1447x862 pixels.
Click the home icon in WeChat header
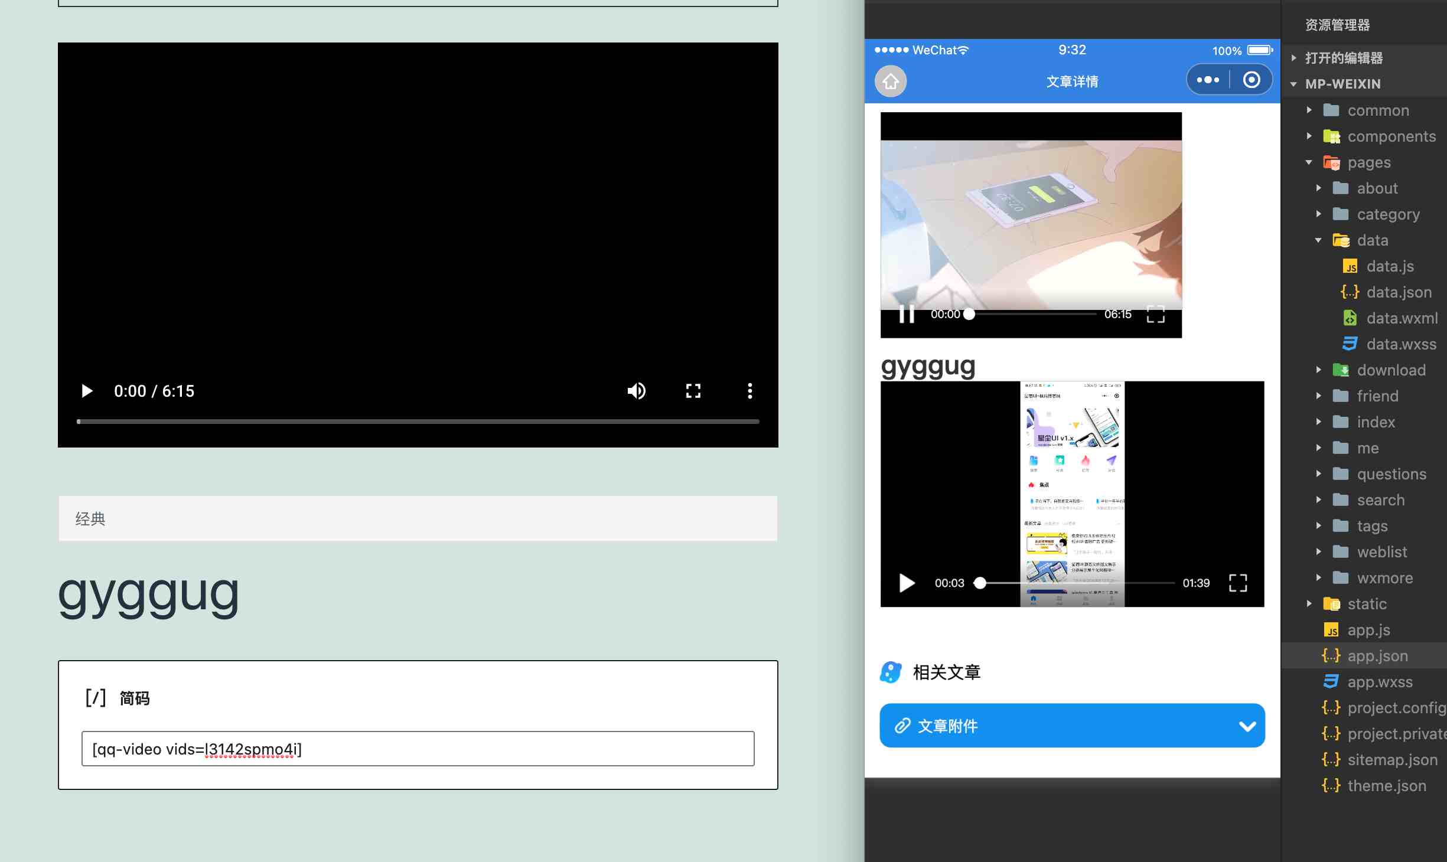pyautogui.click(x=891, y=81)
